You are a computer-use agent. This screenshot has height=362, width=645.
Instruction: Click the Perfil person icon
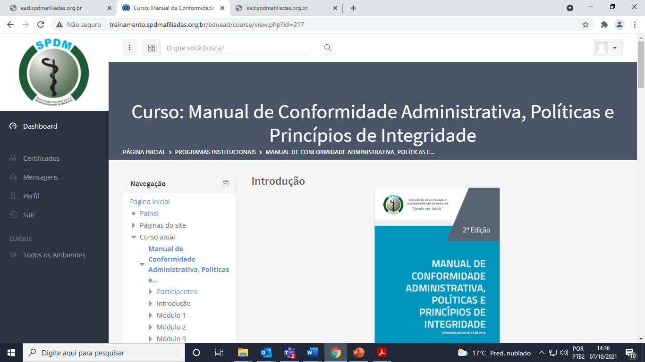click(x=13, y=196)
